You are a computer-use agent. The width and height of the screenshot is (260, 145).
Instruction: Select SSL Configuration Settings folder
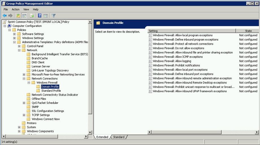point(48,111)
